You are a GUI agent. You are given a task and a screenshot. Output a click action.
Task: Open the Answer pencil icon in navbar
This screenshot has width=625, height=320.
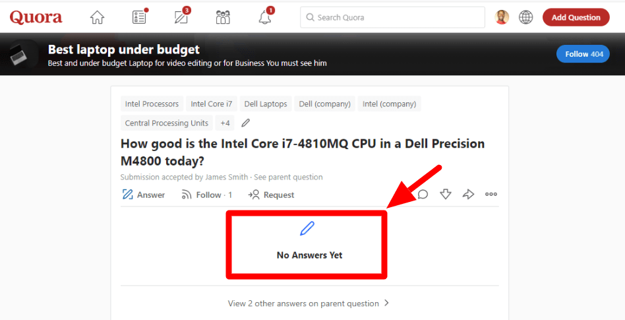point(182,17)
